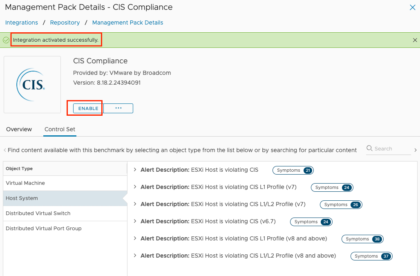This screenshot has width=420, height=276.
Task: Expand the CIS L1/L2 Profile (v7) alert
Action: click(x=135, y=204)
